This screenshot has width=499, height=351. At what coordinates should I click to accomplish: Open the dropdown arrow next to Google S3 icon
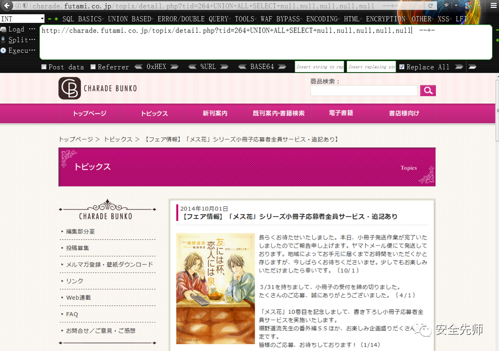[479, 6]
